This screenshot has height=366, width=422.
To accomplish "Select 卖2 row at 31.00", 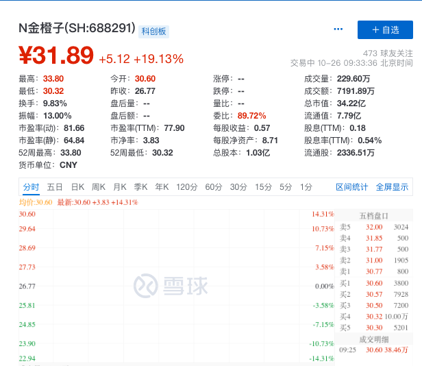I will coord(374,260).
